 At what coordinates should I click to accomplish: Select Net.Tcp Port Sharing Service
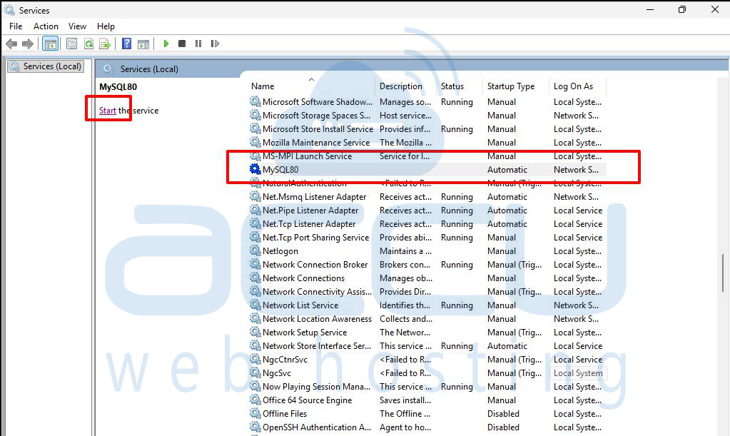tap(315, 238)
